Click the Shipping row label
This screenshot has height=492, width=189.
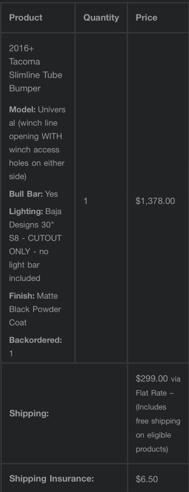coord(29,414)
